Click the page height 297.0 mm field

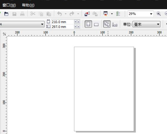(62, 27)
